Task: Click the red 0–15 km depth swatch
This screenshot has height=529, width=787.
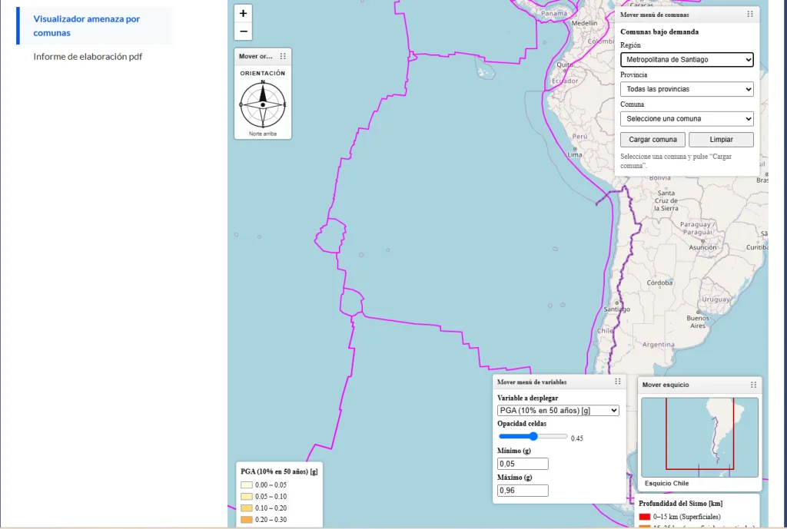Action: point(645,517)
